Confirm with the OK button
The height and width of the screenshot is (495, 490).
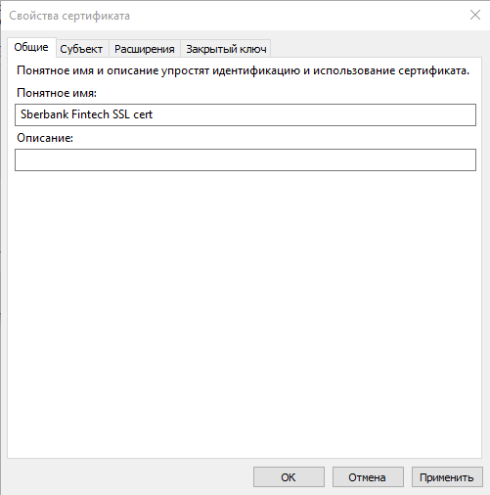(289, 477)
